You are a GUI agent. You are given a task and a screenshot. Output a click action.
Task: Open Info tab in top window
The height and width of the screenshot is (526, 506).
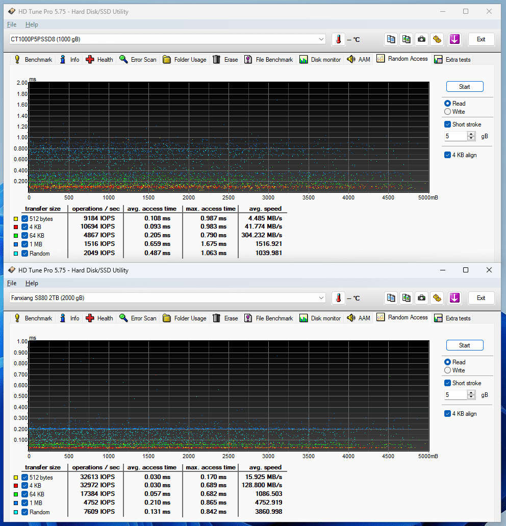coord(70,60)
